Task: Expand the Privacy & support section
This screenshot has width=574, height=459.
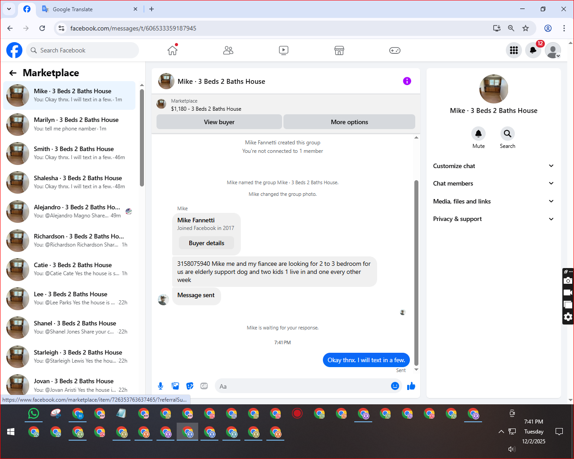Action: 493,219
